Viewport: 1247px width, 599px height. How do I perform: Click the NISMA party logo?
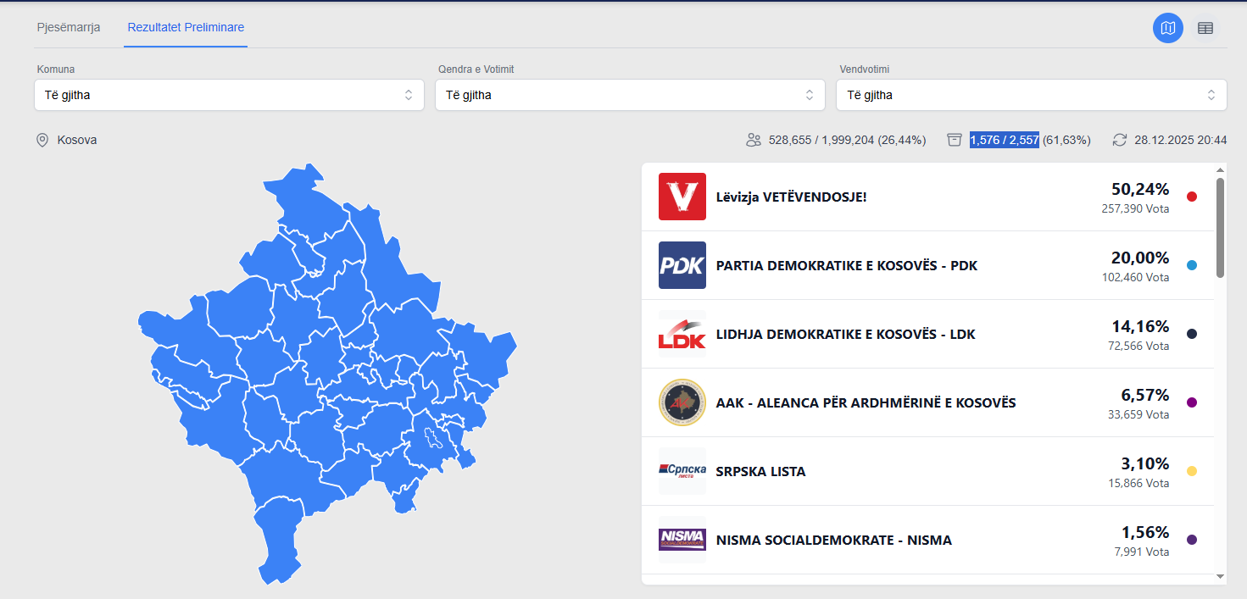(x=682, y=540)
